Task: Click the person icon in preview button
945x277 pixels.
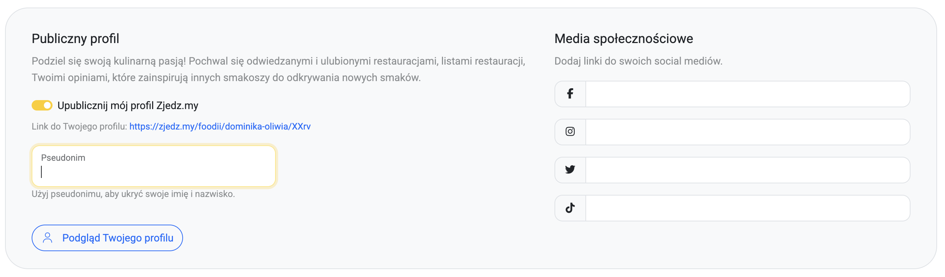Action: [48, 238]
